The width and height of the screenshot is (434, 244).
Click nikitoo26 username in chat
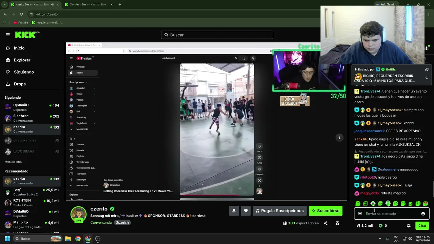(x=368, y=177)
